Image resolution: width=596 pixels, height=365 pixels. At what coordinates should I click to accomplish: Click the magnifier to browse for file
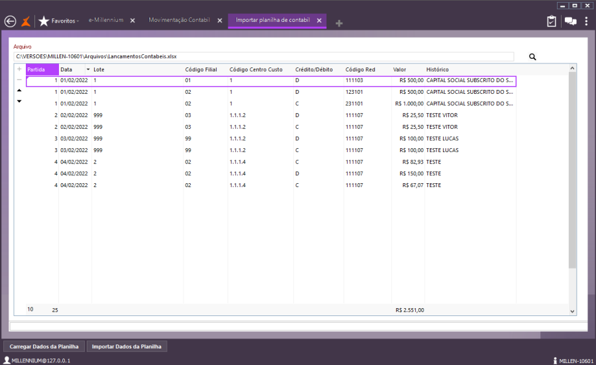click(x=532, y=57)
